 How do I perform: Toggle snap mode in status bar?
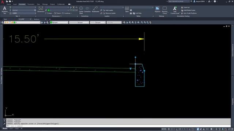tap(172, 129)
